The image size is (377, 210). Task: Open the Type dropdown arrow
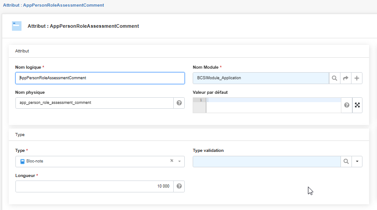[x=179, y=162]
